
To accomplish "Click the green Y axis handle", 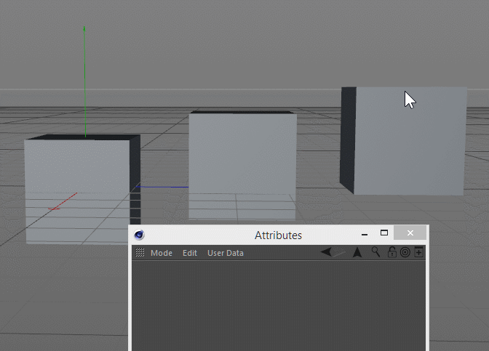I will (x=84, y=81).
